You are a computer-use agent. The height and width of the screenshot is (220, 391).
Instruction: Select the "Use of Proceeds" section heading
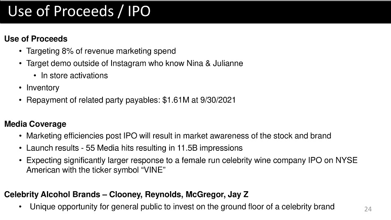pyautogui.click(x=36, y=39)
